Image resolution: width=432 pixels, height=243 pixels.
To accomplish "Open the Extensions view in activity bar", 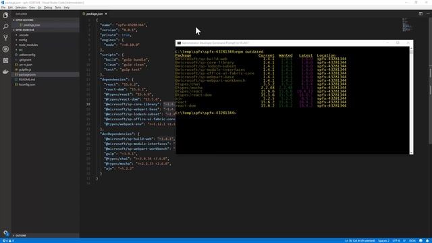I will tap(5, 60).
